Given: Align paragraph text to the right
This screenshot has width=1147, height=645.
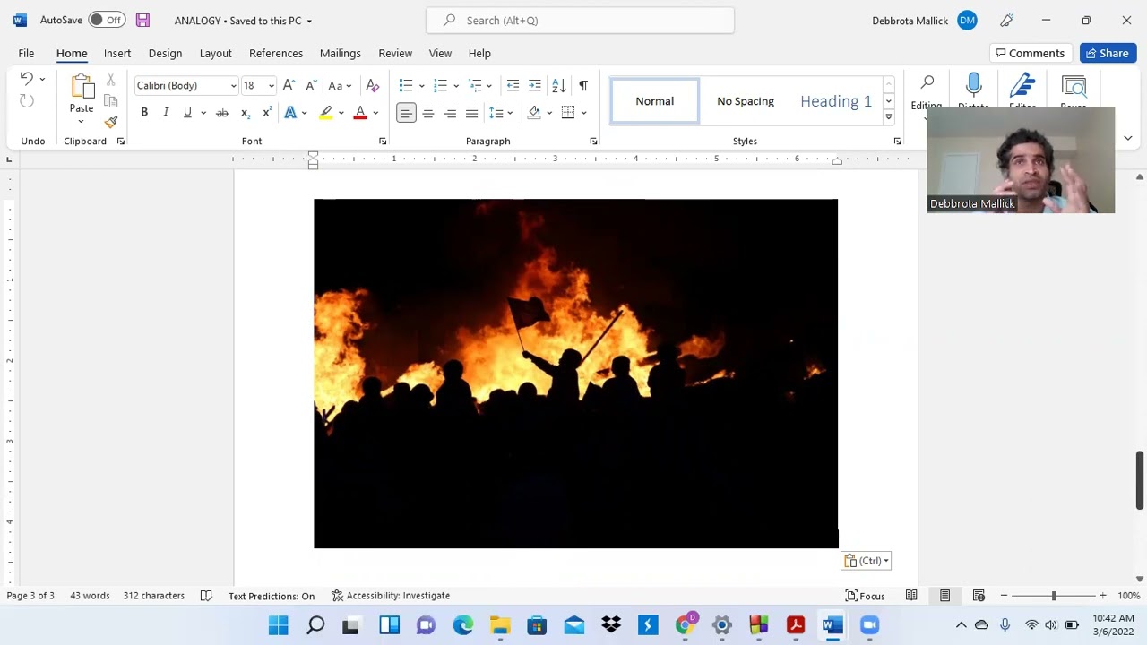Looking at the screenshot, I should (x=450, y=113).
